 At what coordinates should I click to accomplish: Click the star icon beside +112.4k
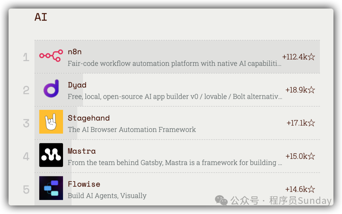coord(312,57)
